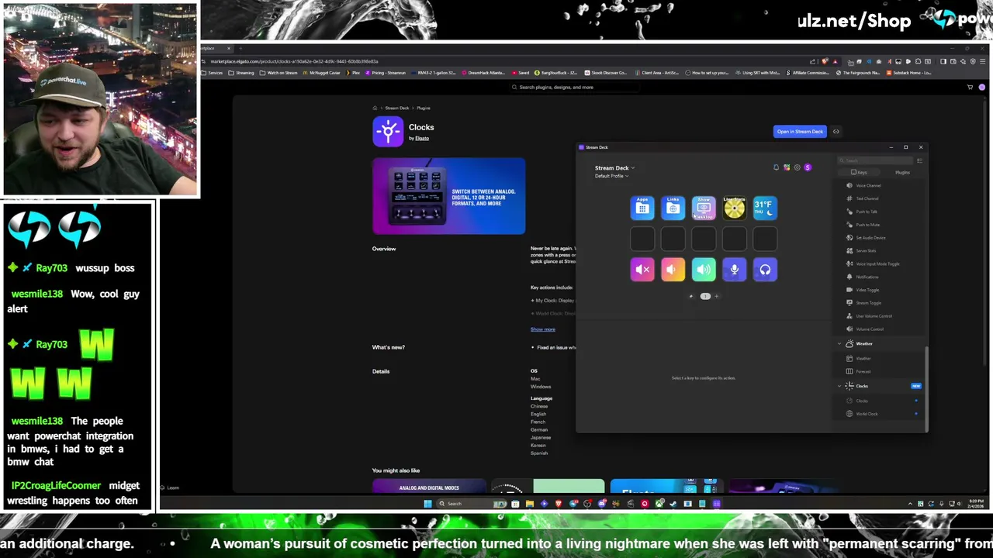Screen dimensions: 993x558
Task: Select the 31°F weather key
Action: click(x=765, y=208)
